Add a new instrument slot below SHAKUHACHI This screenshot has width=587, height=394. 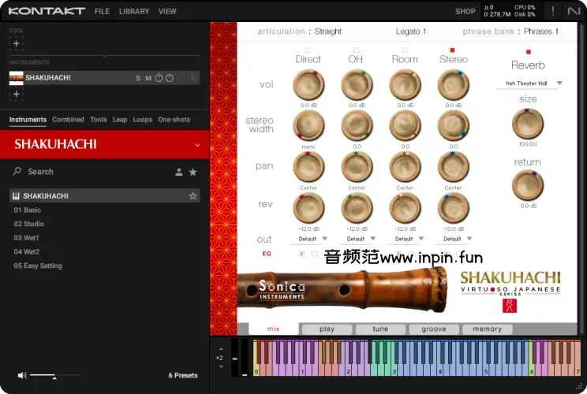click(x=16, y=95)
